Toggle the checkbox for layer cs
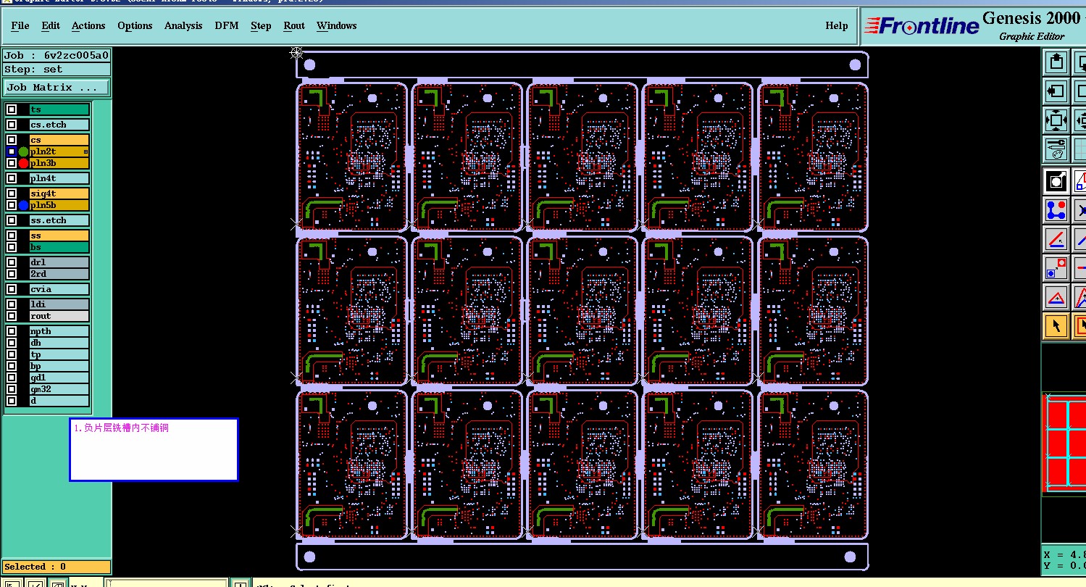This screenshot has height=587, width=1086. click(x=12, y=140)
